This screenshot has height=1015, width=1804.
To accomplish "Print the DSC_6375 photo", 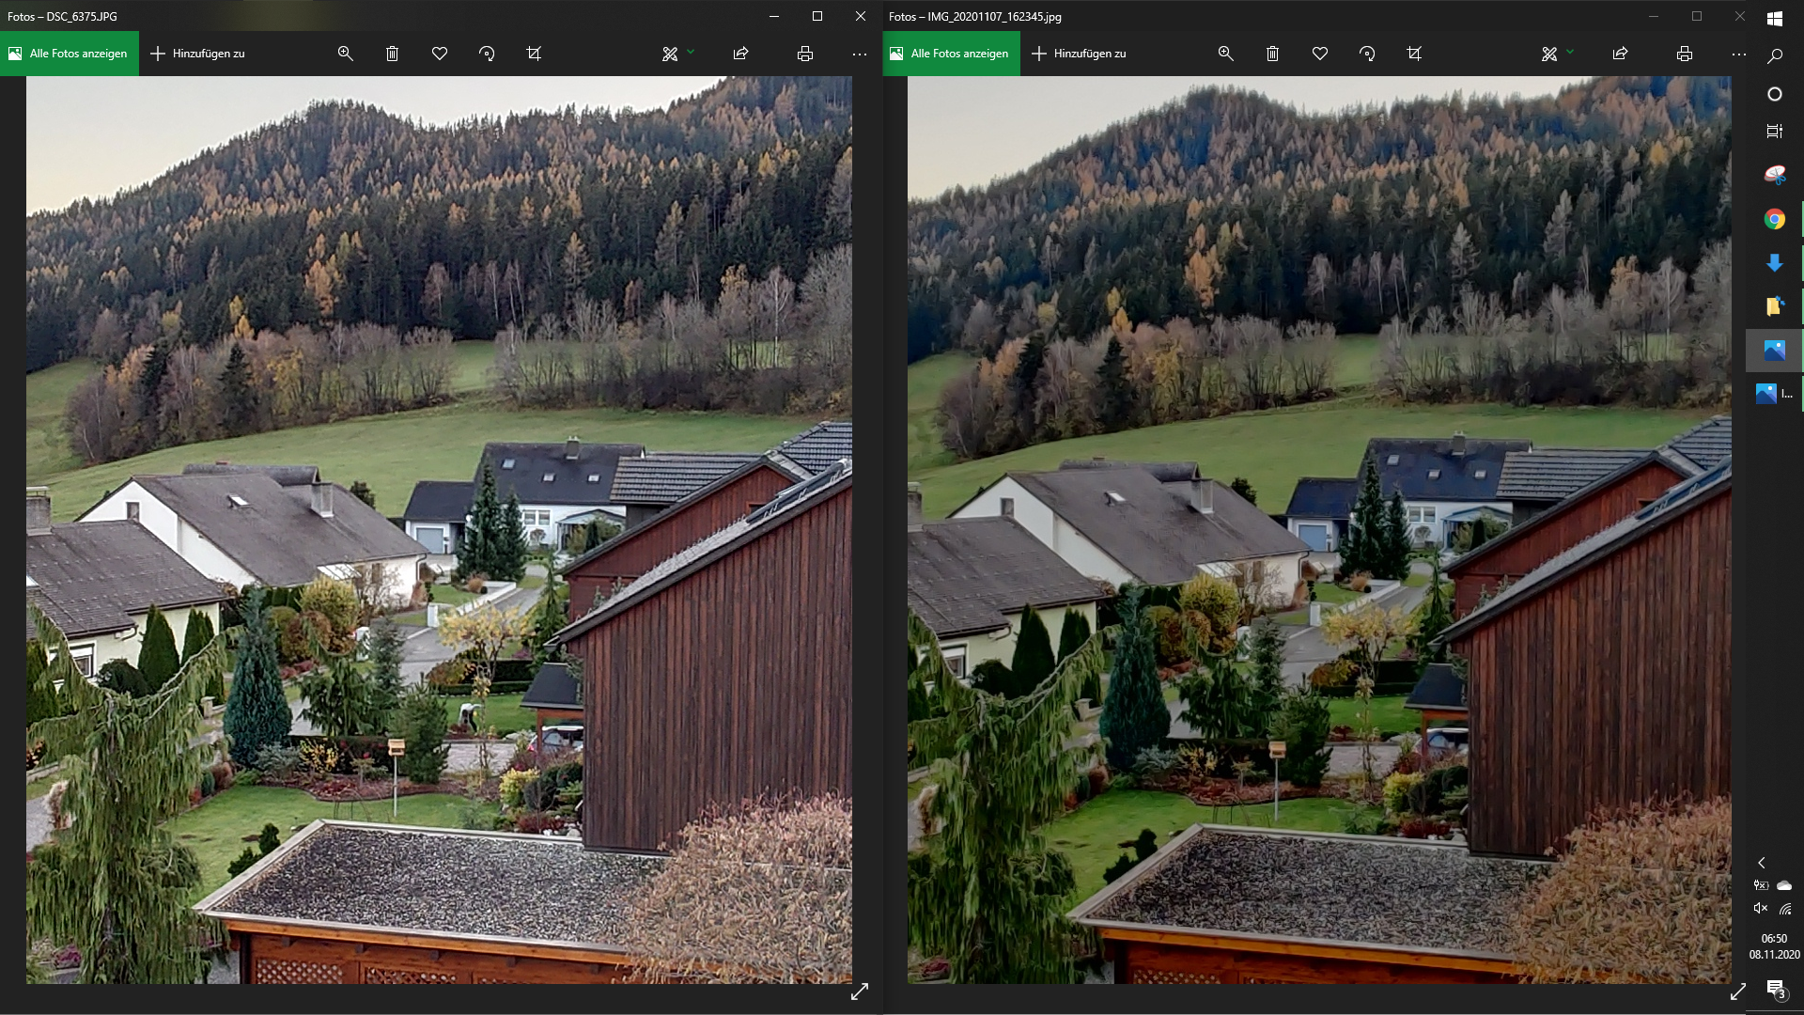I will [x=805, y=54].
